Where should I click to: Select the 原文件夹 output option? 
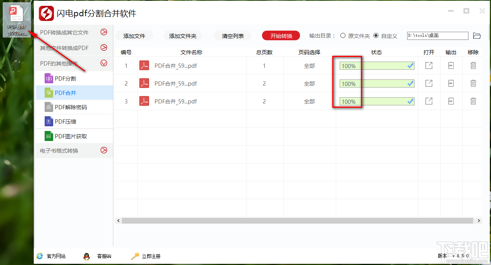[343, 35]
